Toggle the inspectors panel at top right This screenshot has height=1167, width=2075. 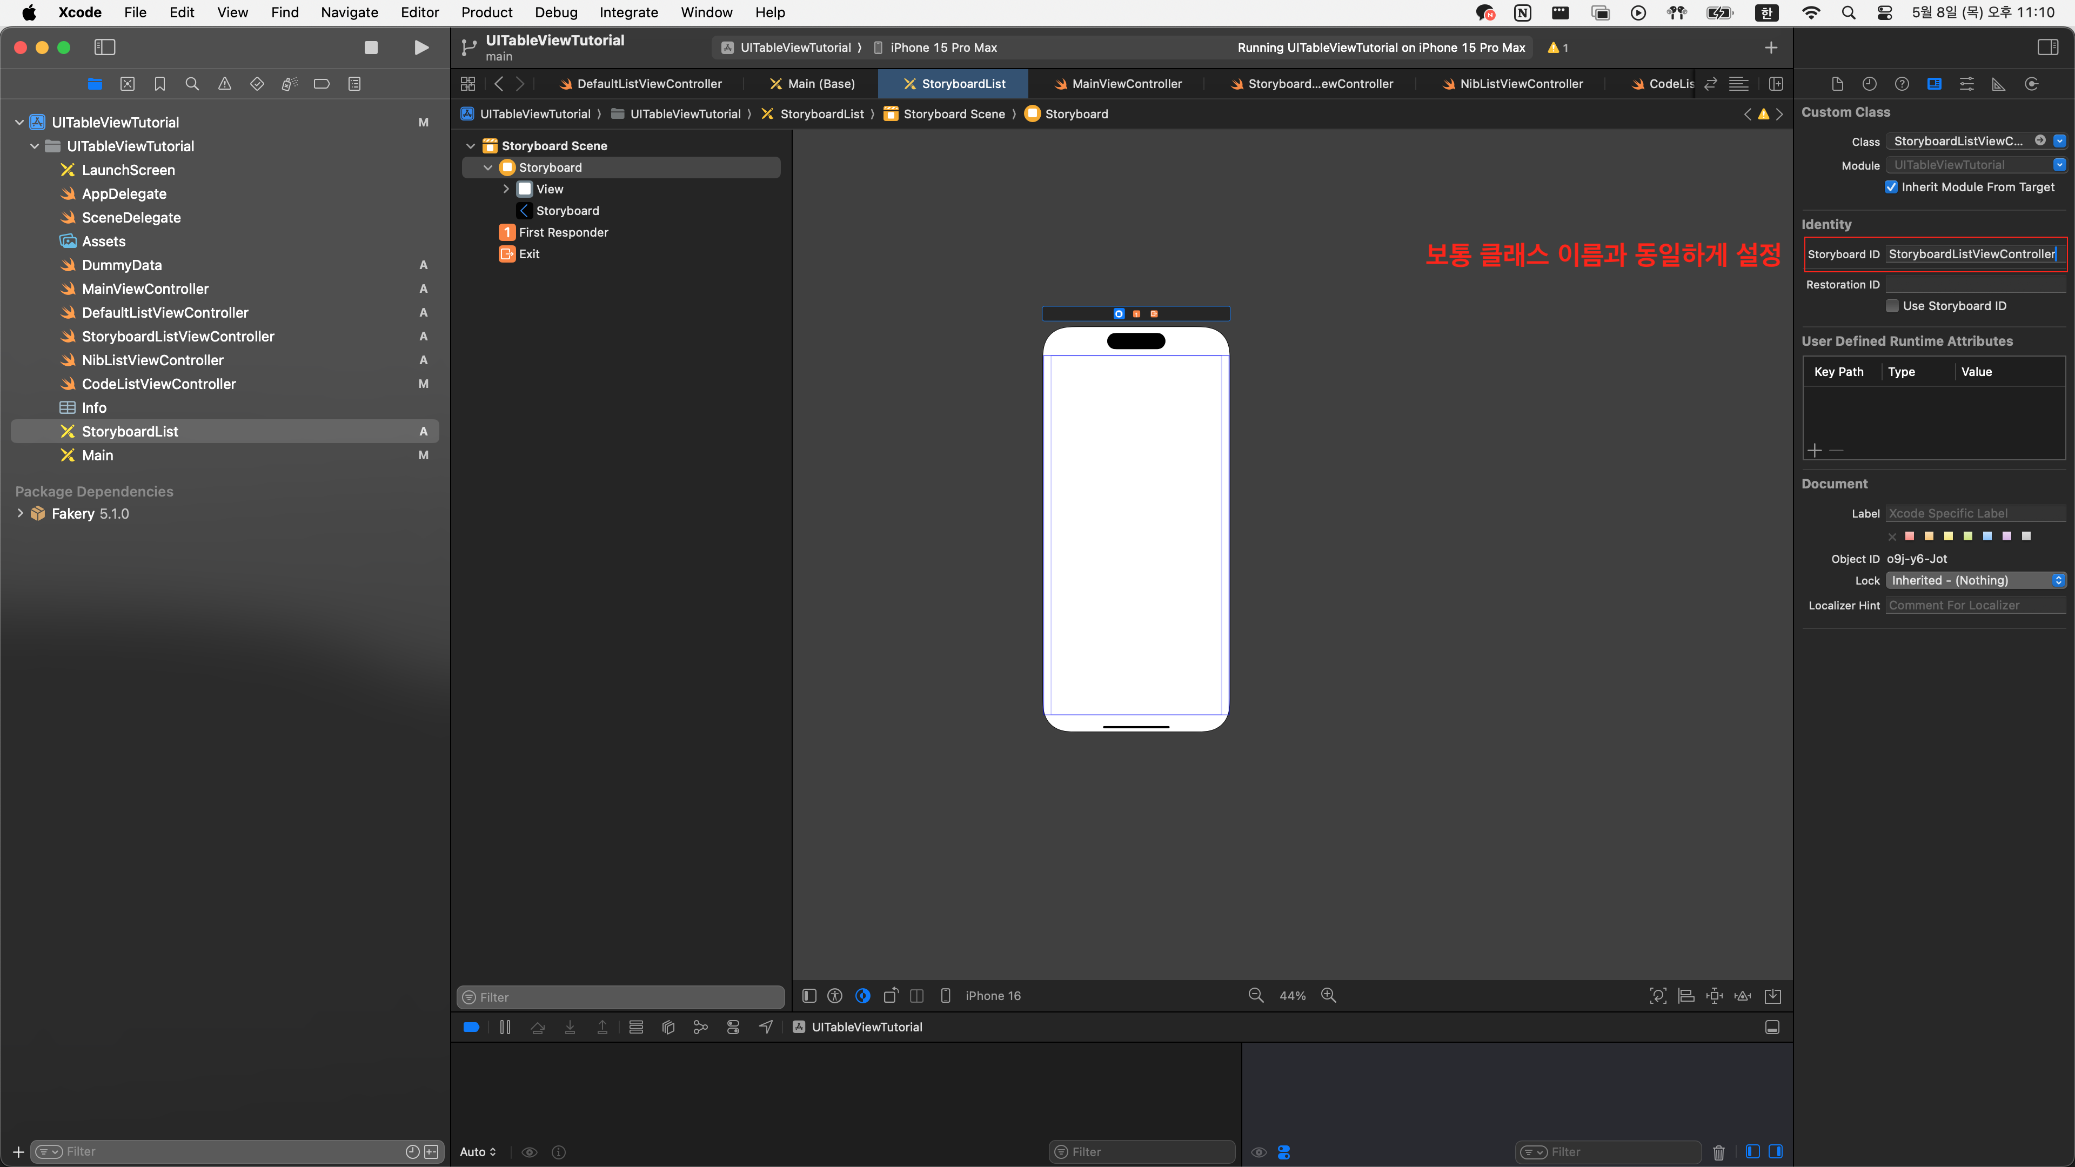tap(2047, 48)
